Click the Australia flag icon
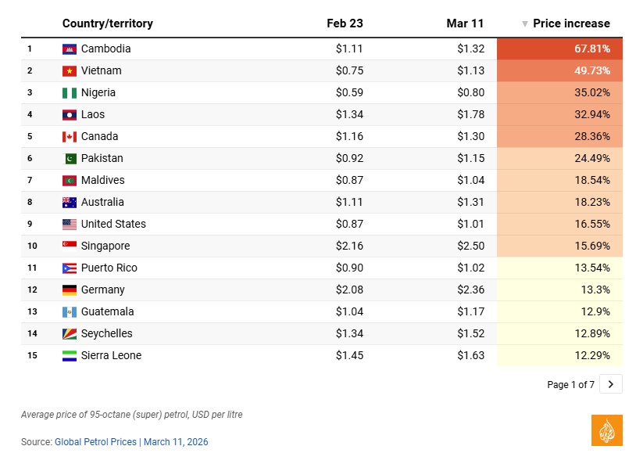 click(70, 202)
